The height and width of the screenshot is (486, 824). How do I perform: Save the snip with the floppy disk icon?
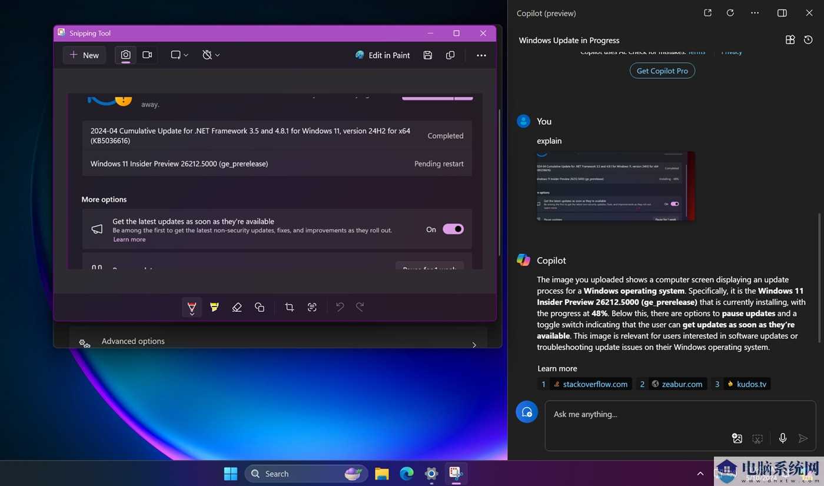428,55
